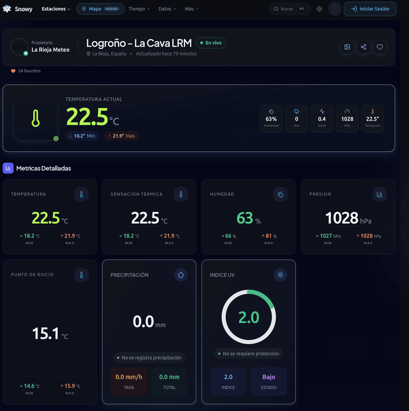Screen dimensions: 409x411
Task: Click the water drop icon in Precipitación card
Action: coord(181,275)
